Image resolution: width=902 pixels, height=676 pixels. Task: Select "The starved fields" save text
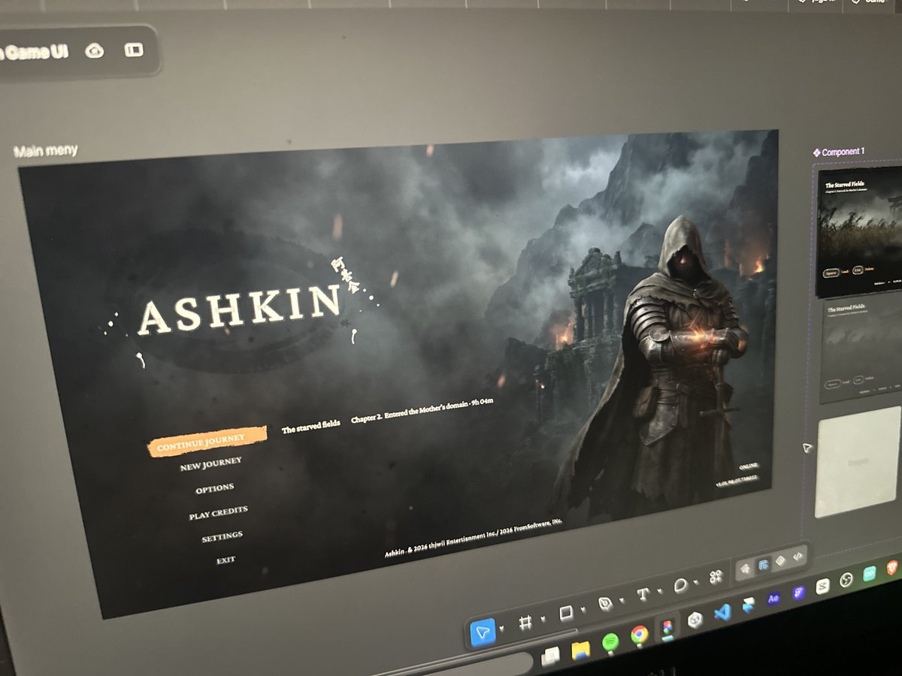pyautogui.click(x=310, y=426)
